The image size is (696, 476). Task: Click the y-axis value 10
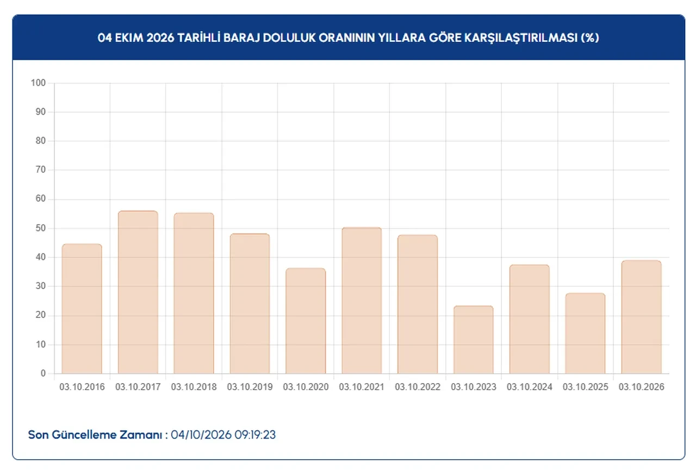(x=41, y=345)
